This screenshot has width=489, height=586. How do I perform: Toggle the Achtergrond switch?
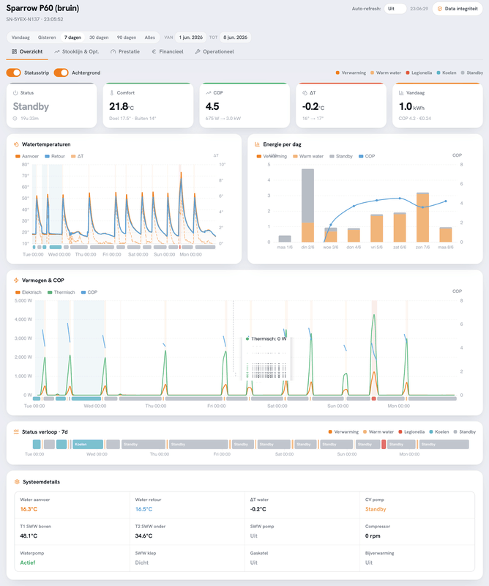click(x=61, y=73)
